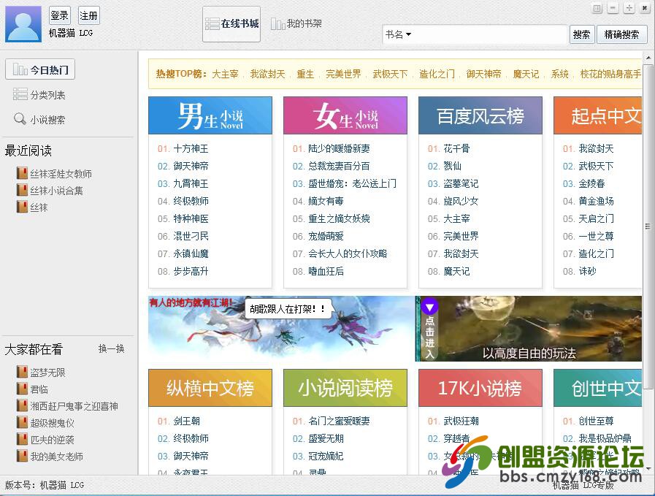Viewport: 655px width, 496px height.
Task: Click hot search term 完美世界
Action: click(343, 74)
